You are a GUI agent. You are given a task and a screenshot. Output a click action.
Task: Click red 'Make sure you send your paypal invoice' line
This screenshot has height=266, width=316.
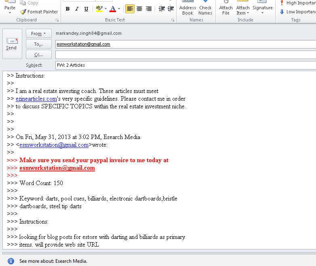[x=94, y=160]
